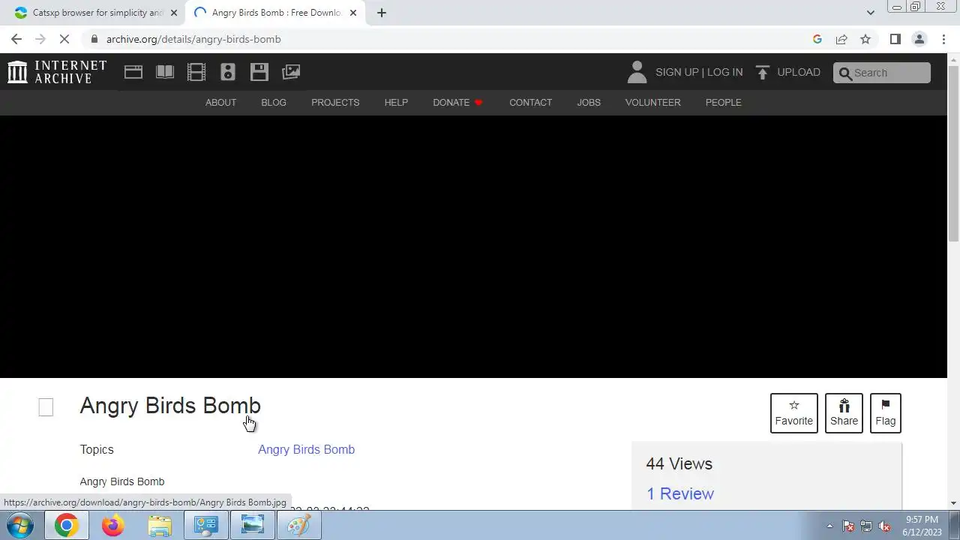Open the Windows Start button
The width and height of the screenshot is (960, 540).
pyautogui.click(x=19, y=526)
